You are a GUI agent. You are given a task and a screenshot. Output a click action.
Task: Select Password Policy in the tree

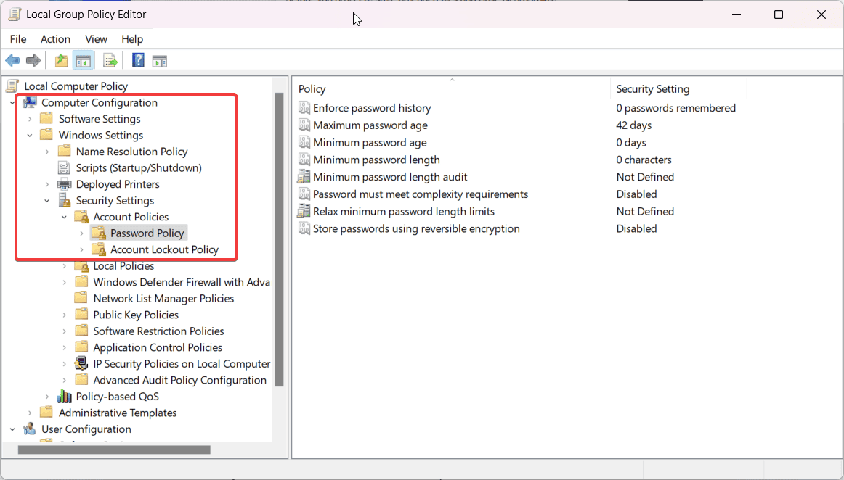(147, 233)
